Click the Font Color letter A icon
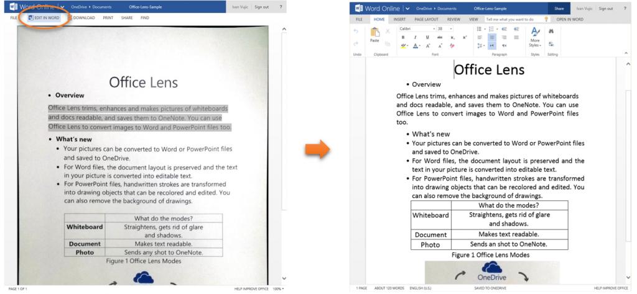The height and width of the screenshot is (294, 637). 415,46
